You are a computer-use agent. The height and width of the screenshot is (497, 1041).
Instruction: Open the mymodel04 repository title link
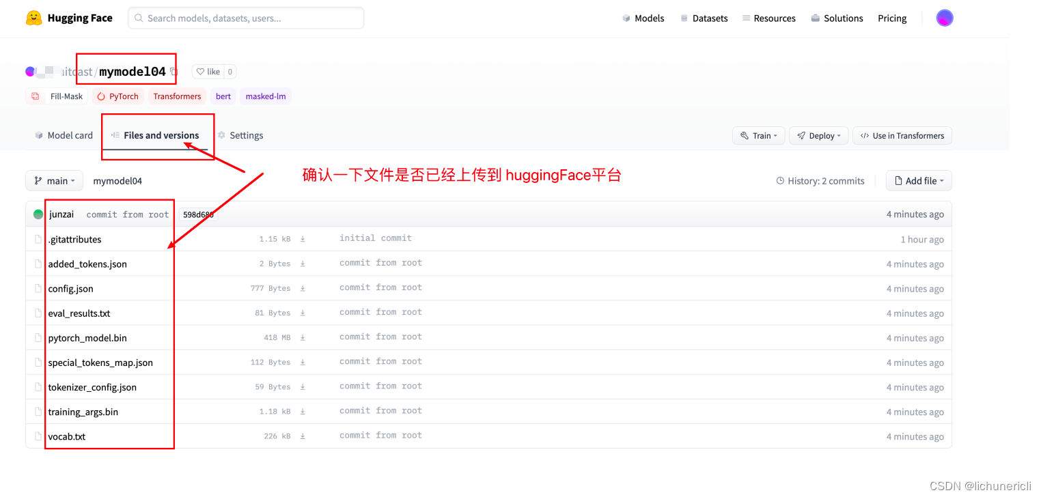[x=133, y=72]
